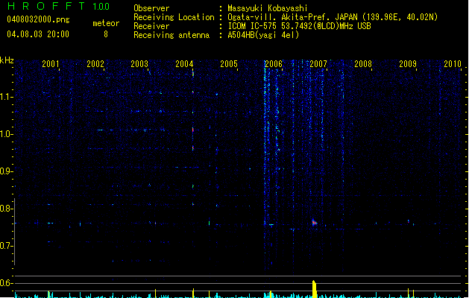The width and height of the screenshot is (469, 298).
Task: Click the receiving location Ogata-vill. Akita-Pref. text
Action: pyautogui.click(x=333, y=17)
